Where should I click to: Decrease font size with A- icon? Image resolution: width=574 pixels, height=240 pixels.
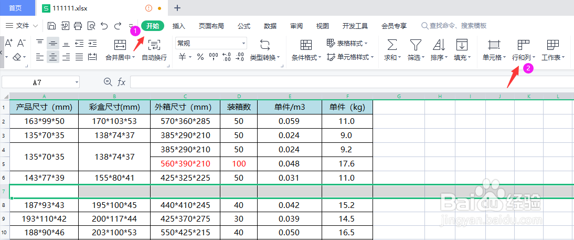click(22, 43)
